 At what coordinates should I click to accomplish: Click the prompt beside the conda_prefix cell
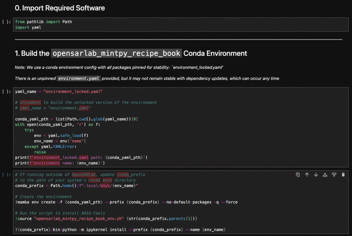(7, 175)
